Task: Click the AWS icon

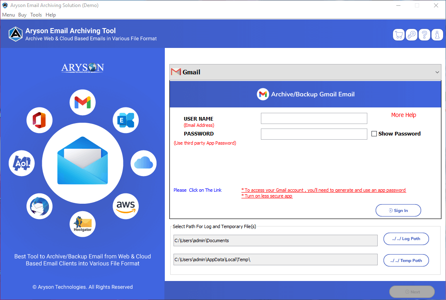Action: (x=125, y=206)
